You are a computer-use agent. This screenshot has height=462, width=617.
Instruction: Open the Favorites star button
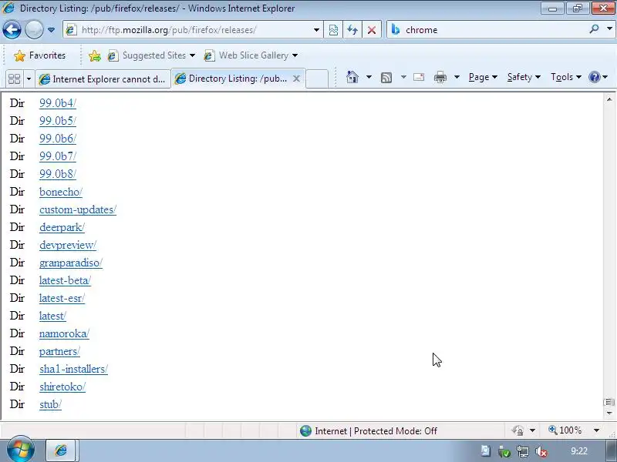point(39,55)
